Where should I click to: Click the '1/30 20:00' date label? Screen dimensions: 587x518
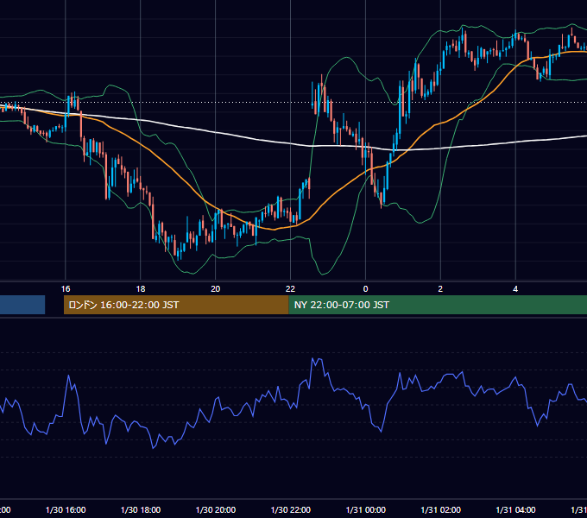(216, 509)
